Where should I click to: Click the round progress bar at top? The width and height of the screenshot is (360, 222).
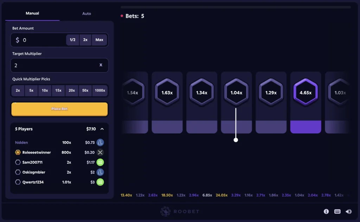point(236,7)
